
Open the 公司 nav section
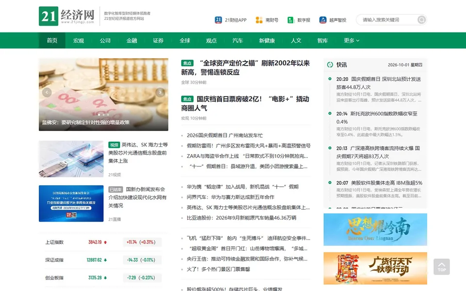coord(105,40)
